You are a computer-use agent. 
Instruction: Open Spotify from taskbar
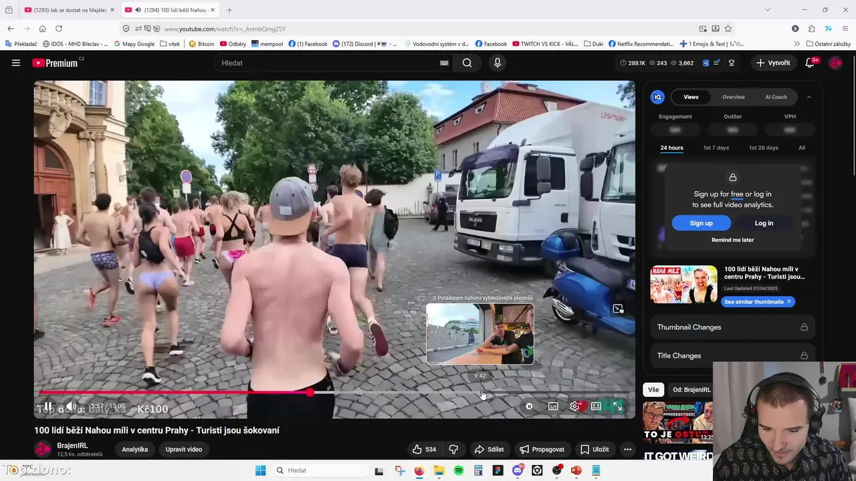(x=459, y=470)
